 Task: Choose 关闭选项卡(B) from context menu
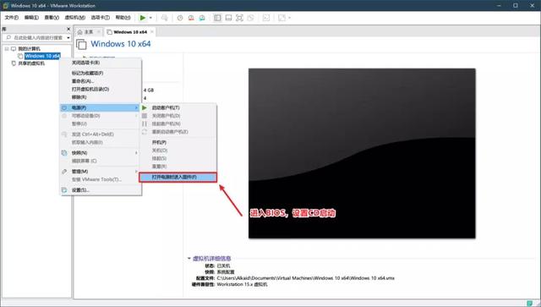(101, 63)
